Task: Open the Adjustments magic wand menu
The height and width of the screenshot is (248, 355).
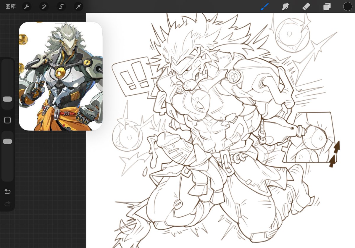Action: click(44, 7)
